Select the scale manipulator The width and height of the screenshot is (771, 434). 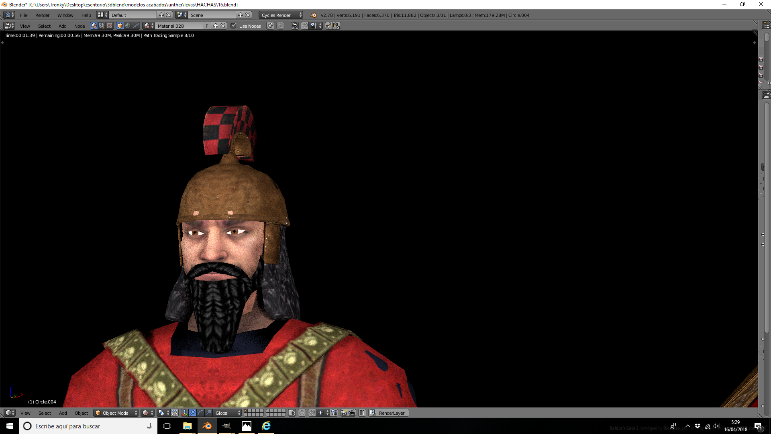tap(208, 413)
